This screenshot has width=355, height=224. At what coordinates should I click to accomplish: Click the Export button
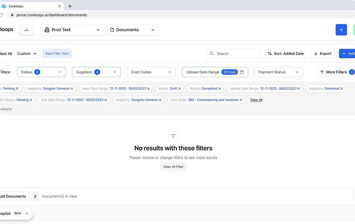(323, 54)
